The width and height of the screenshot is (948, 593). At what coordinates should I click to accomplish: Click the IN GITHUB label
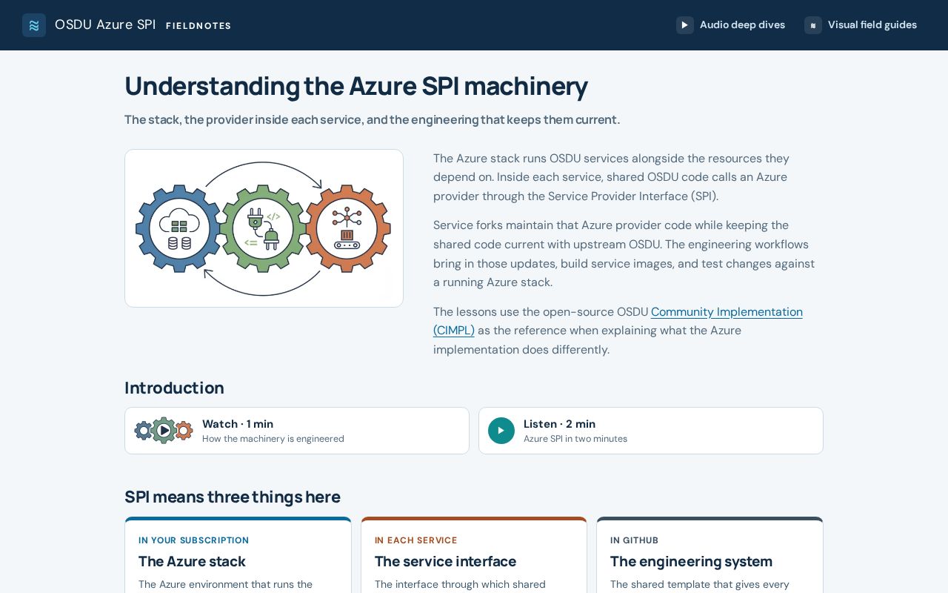(635, 540)
